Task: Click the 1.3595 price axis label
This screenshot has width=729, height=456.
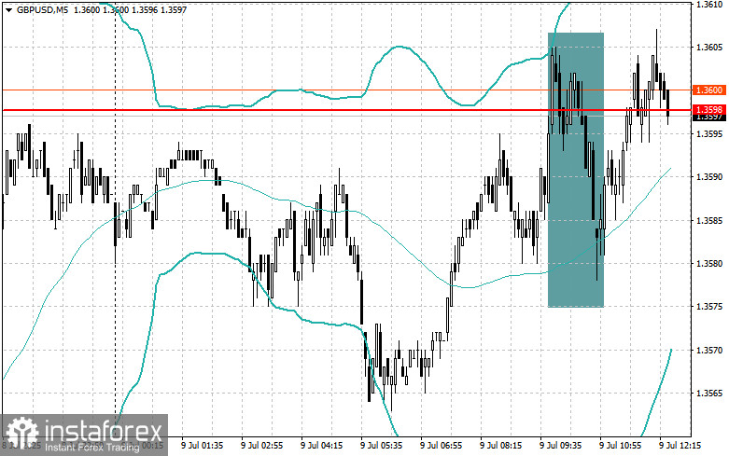Action: tap(709, 133)
